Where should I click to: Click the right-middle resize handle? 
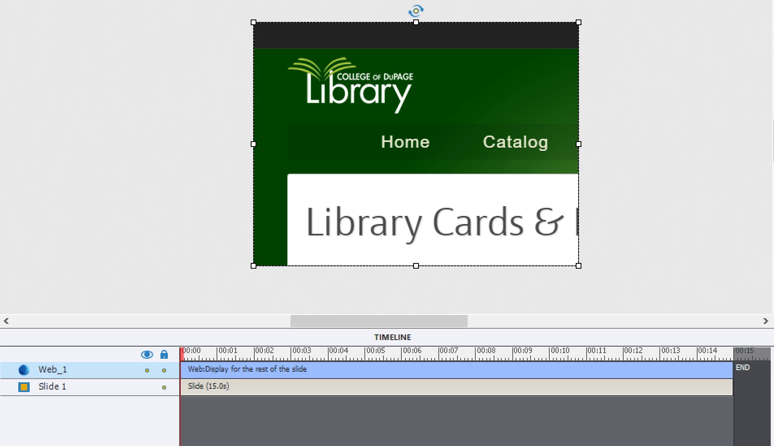click(579, 144)
